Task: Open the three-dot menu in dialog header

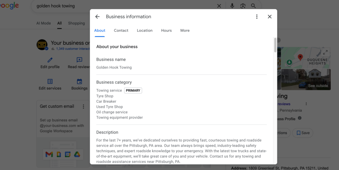Action: pyautogui.click(x=257, y=17)
